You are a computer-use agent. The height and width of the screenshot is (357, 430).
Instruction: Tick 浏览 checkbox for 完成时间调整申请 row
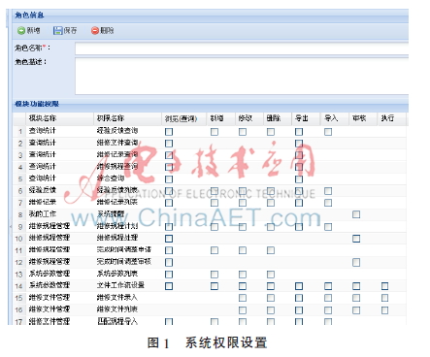point(169,250)
